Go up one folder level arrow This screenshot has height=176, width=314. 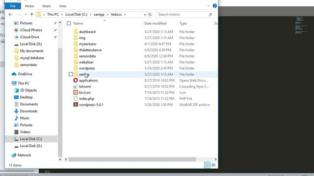pos(31,14)
